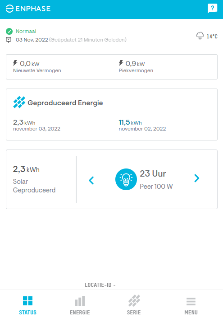Image resolution: width=223 pixels, height=318 pixels.
Task: Show next equivalence with right chevron
Action: tap(197, 178)
